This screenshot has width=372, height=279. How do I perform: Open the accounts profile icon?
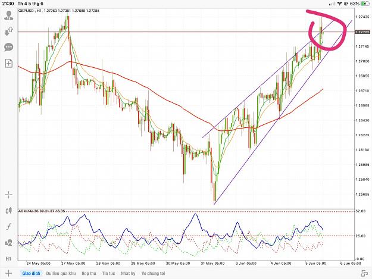9,15
